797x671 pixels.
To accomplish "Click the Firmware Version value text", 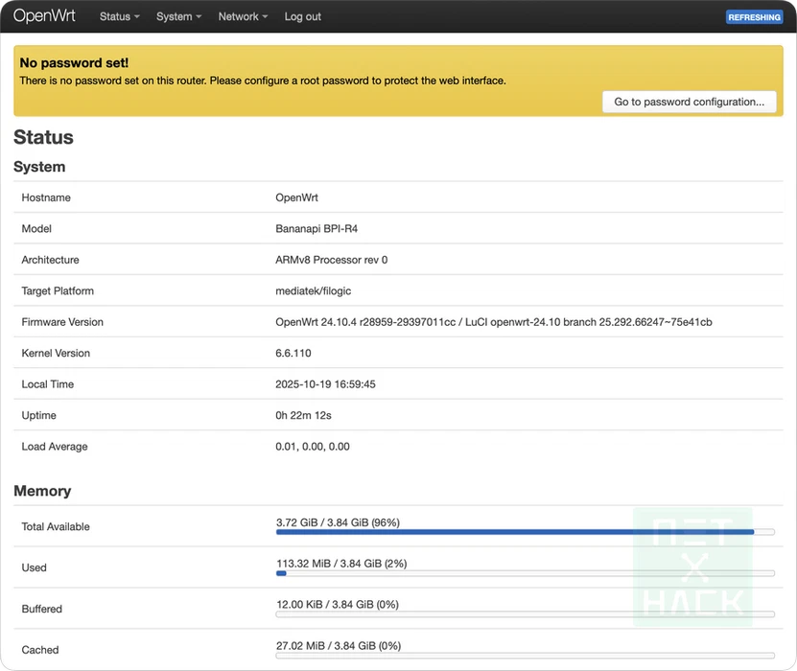I will [493, 322].
